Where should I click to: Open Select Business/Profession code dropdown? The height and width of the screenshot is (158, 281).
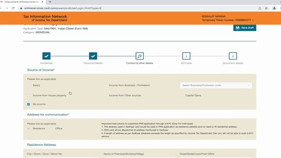coord(216,85)
